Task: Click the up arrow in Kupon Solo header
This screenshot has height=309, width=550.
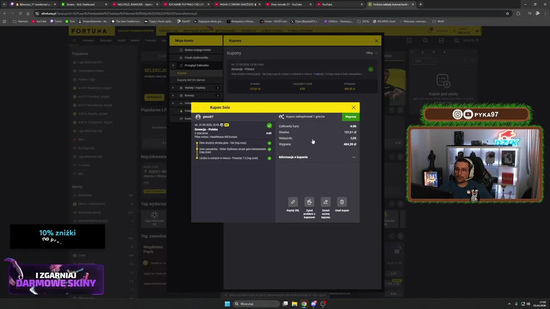Action: [197, 108]
